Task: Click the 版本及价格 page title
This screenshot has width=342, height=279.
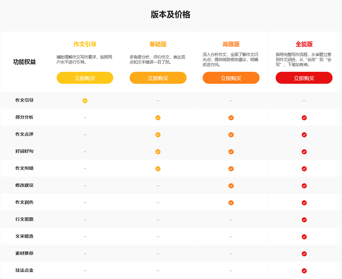Action: [x=171, y=15]
